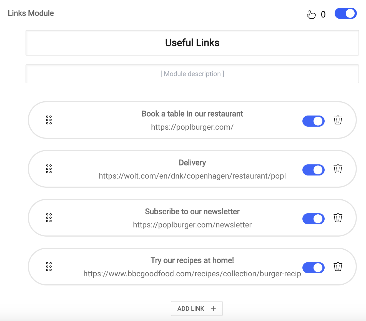
Task: Click the tap count hand icon
Action: [311, 14]
